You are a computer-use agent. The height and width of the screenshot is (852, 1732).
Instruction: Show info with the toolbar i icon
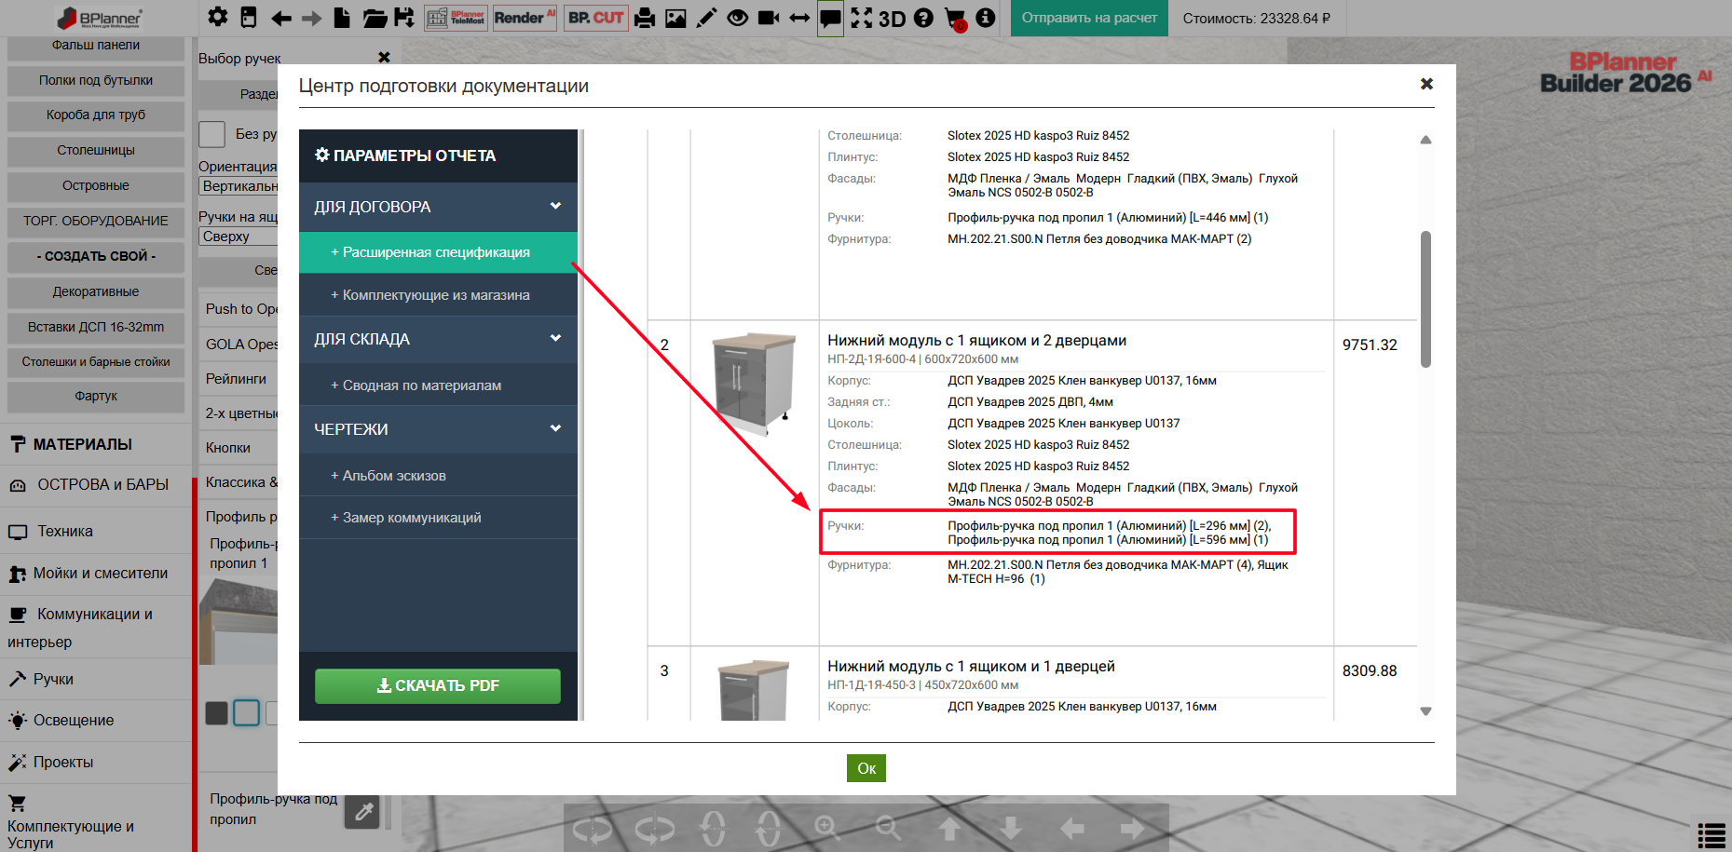point(986,18)
